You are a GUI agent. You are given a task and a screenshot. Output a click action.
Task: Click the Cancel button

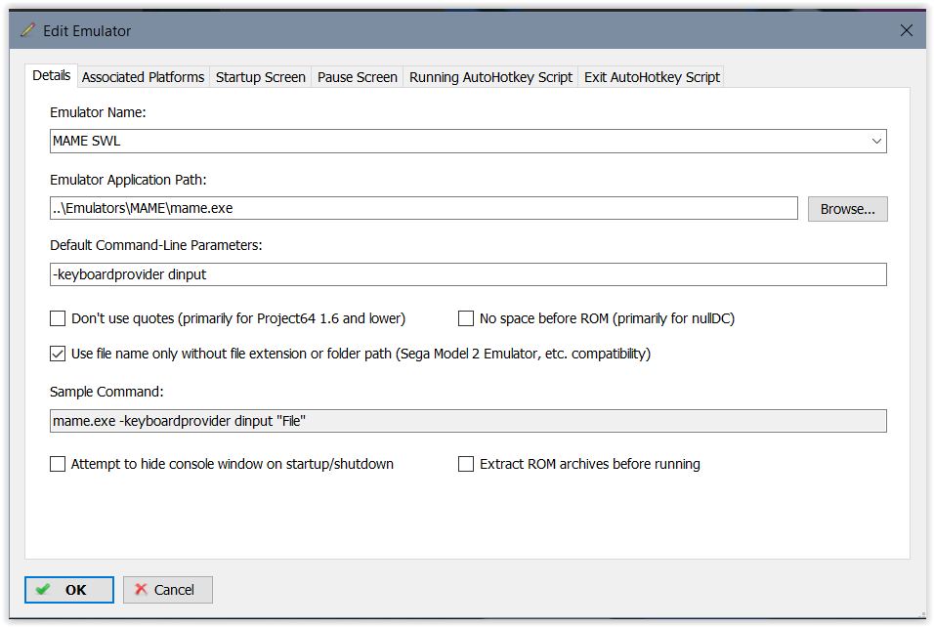pyautogui.click(x=167, y=590)
